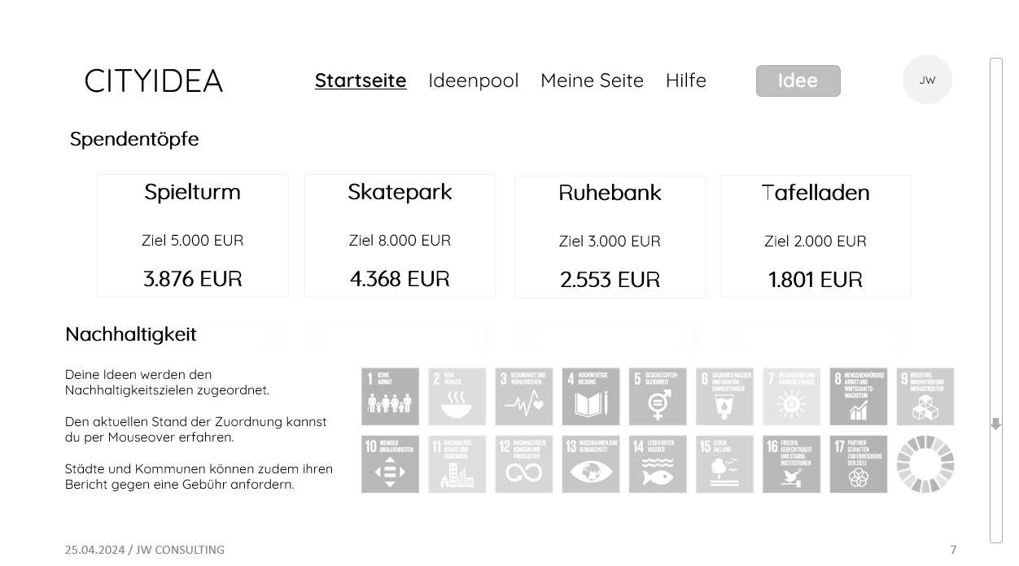Open SDG 16 peace dove icon
Image resolution: width=1019 pixels, height=566 pixels.
(791, 464)
